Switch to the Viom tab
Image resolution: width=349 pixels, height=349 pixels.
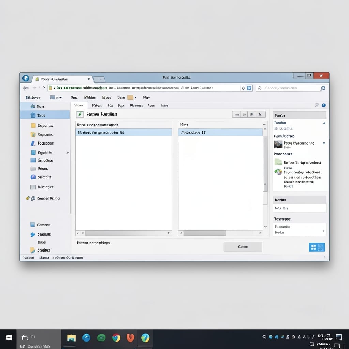click(79, 105)
